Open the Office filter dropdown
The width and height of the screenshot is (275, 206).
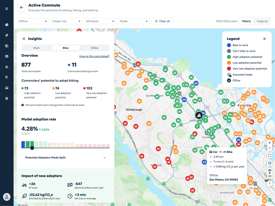coord(33,21)
